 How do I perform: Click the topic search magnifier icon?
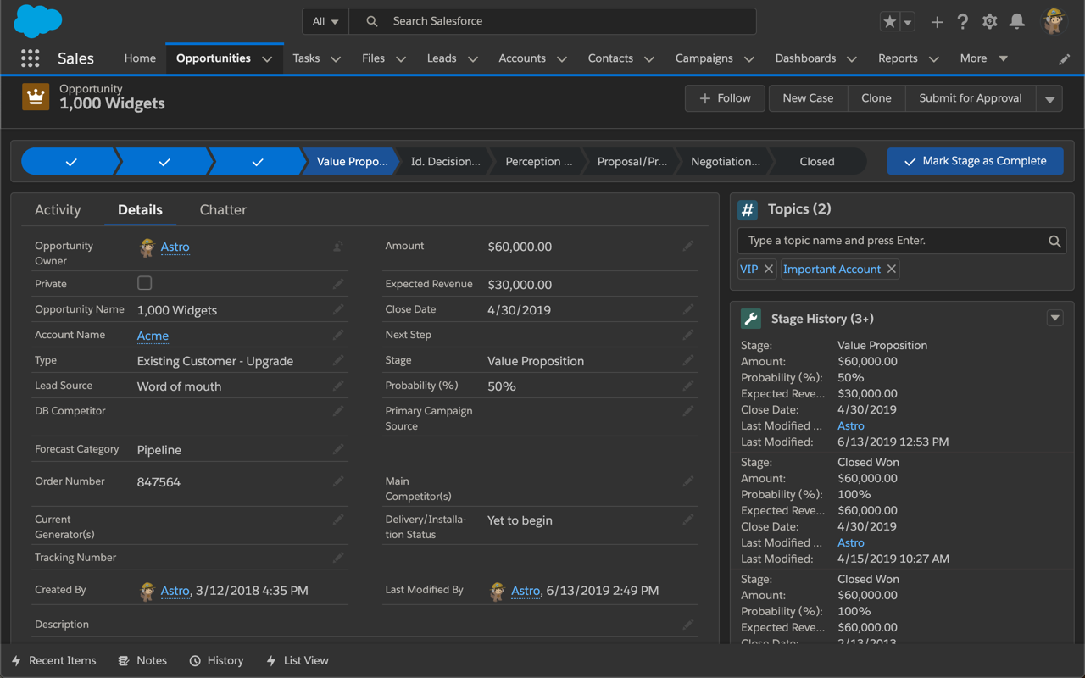pyautogui.click(x=1054, y=242)
